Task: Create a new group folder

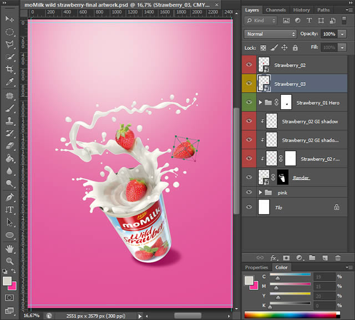Action: pyautogui.click(x=312, y=257)
